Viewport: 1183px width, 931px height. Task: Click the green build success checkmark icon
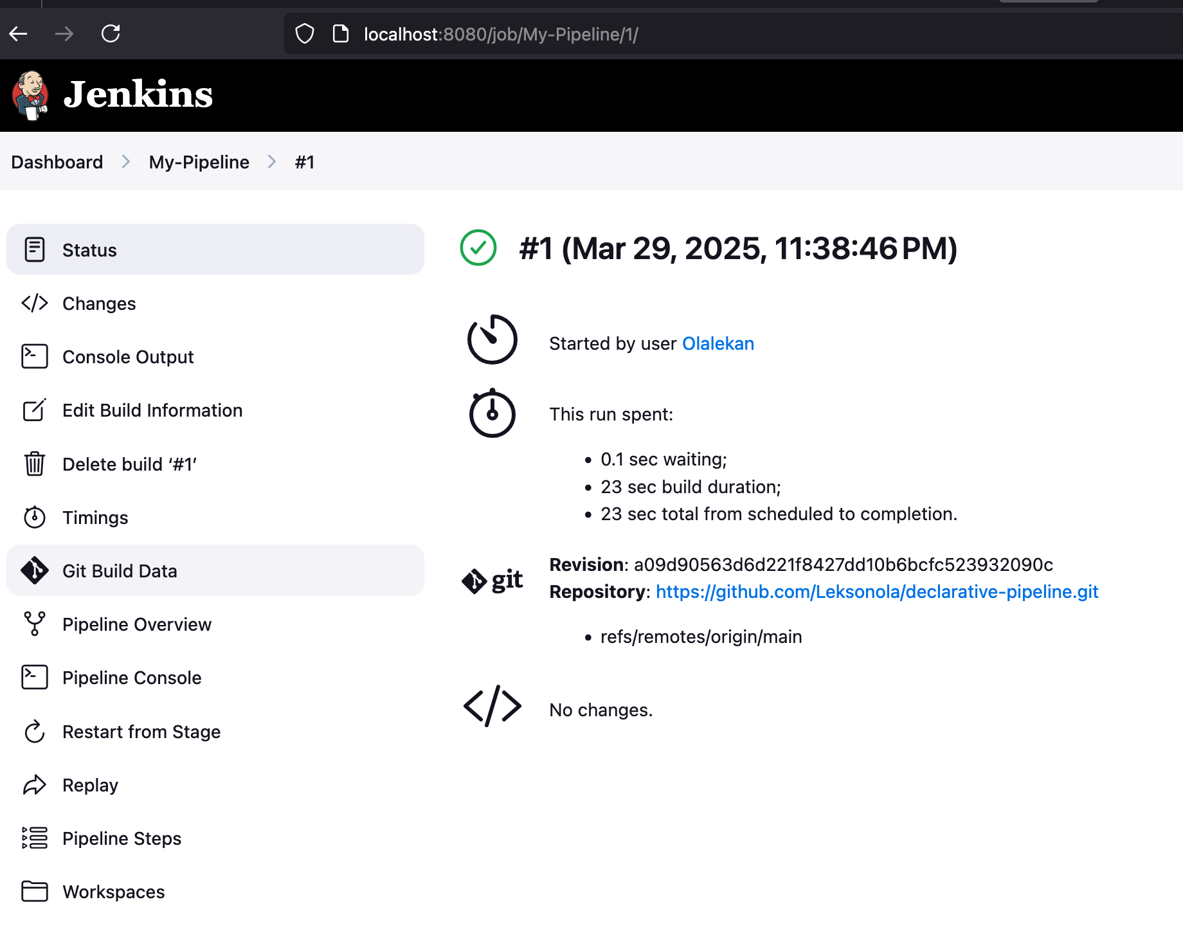click(478, 248)
